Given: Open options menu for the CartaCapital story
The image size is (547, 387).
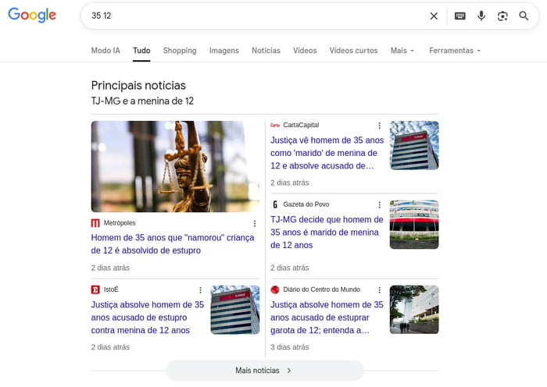Looking at the screenshot, I should [x=379, y=126].
